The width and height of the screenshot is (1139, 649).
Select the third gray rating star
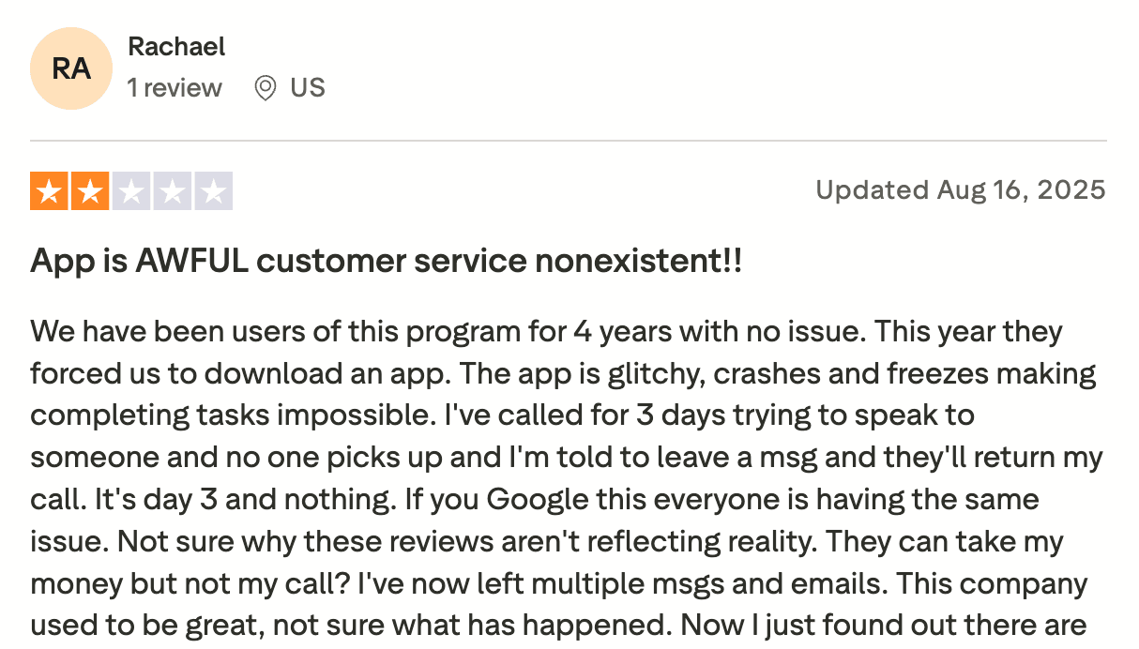tap(131, 191)
